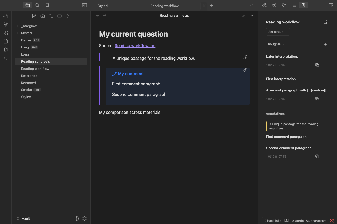337x224 pixels.
Task: Click the Set status button
Action: pos(278,32)
